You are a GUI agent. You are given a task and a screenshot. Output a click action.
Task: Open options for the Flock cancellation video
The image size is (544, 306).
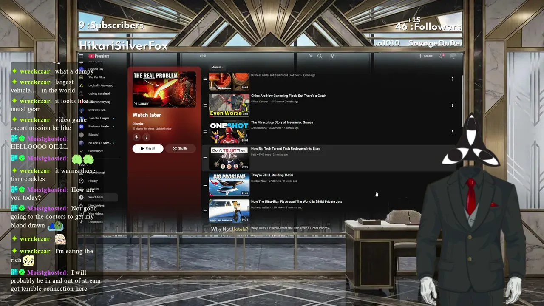pos(452,105)
